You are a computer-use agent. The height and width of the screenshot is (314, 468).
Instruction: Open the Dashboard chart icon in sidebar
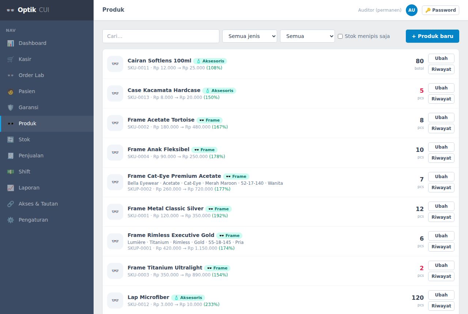[x=11, y=43]
